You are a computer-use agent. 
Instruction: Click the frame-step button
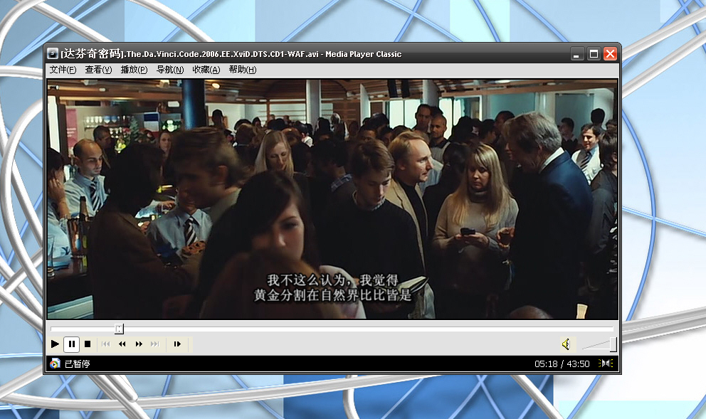pos(177,344)
